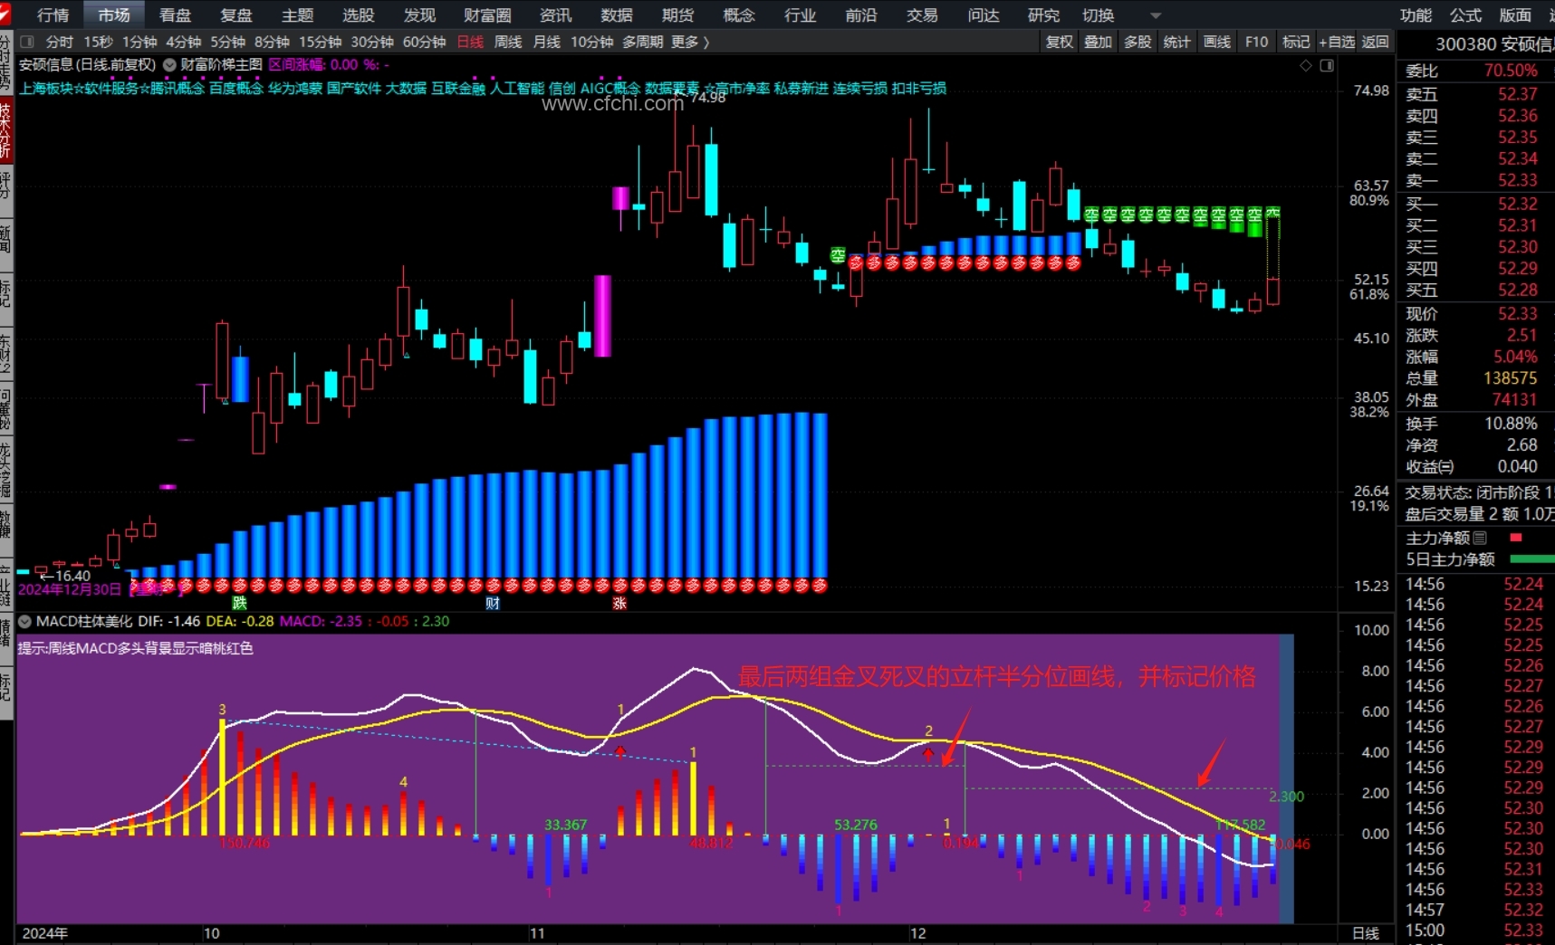The height and width of the screenshot is (945, 1555).
Task: Open the 选股 menu
Action: pyautogui.click(x=358, y=15)
